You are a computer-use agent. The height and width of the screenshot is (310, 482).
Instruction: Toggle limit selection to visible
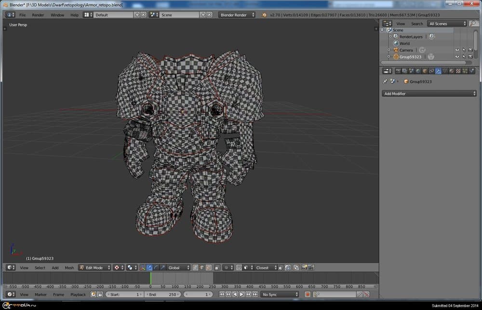pyautogui.click(x=217, y=268)
